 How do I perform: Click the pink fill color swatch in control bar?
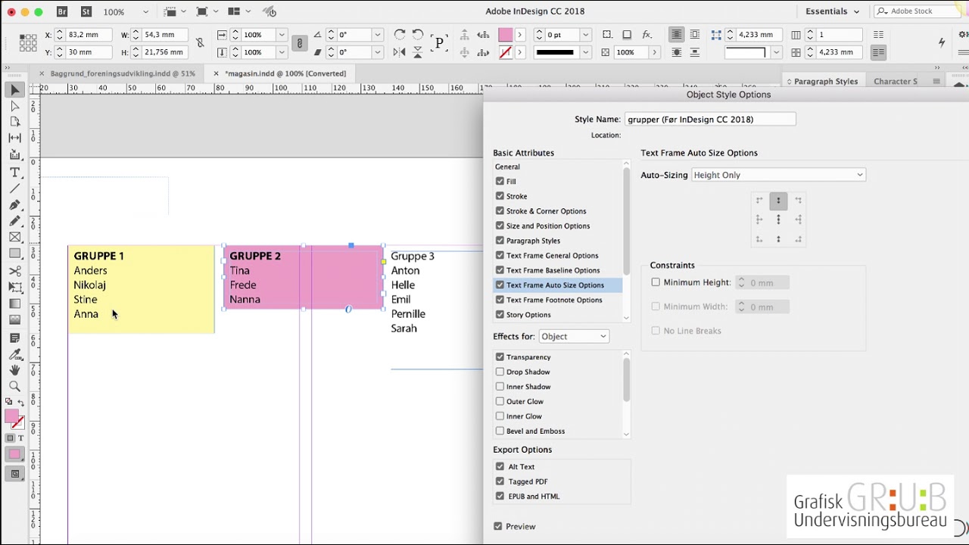click(505, 35)
